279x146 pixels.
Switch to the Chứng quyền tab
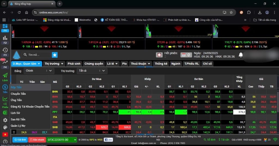[94, 64]
